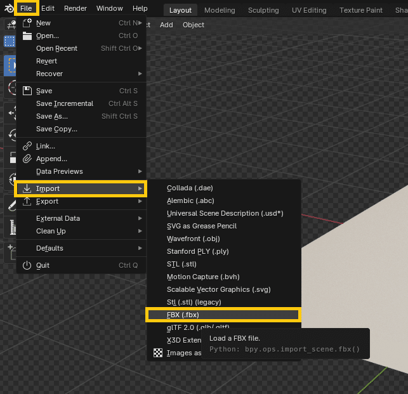
Task: Click the Open folder icon
Action: tap(27, 36)
